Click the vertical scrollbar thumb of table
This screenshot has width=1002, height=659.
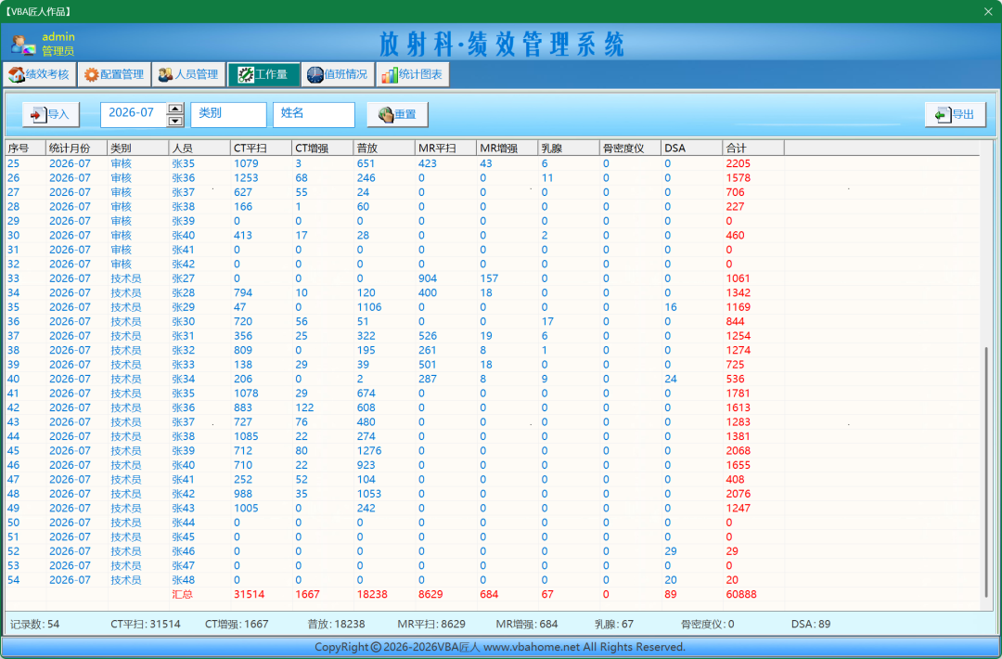click(986, 472)
